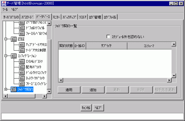Click the デフォルトリフェラル tree node icon
Image resolution: width=185 pixels, height=121 pixels.
pyautogui.click(x=22, y=28)
